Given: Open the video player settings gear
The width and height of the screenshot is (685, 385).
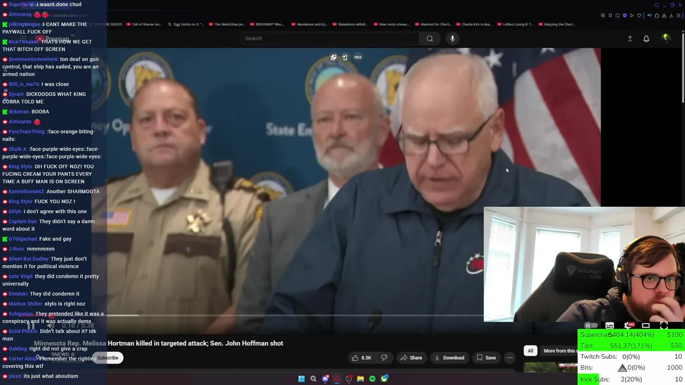Looking at the screenshot, I should 629,326.
